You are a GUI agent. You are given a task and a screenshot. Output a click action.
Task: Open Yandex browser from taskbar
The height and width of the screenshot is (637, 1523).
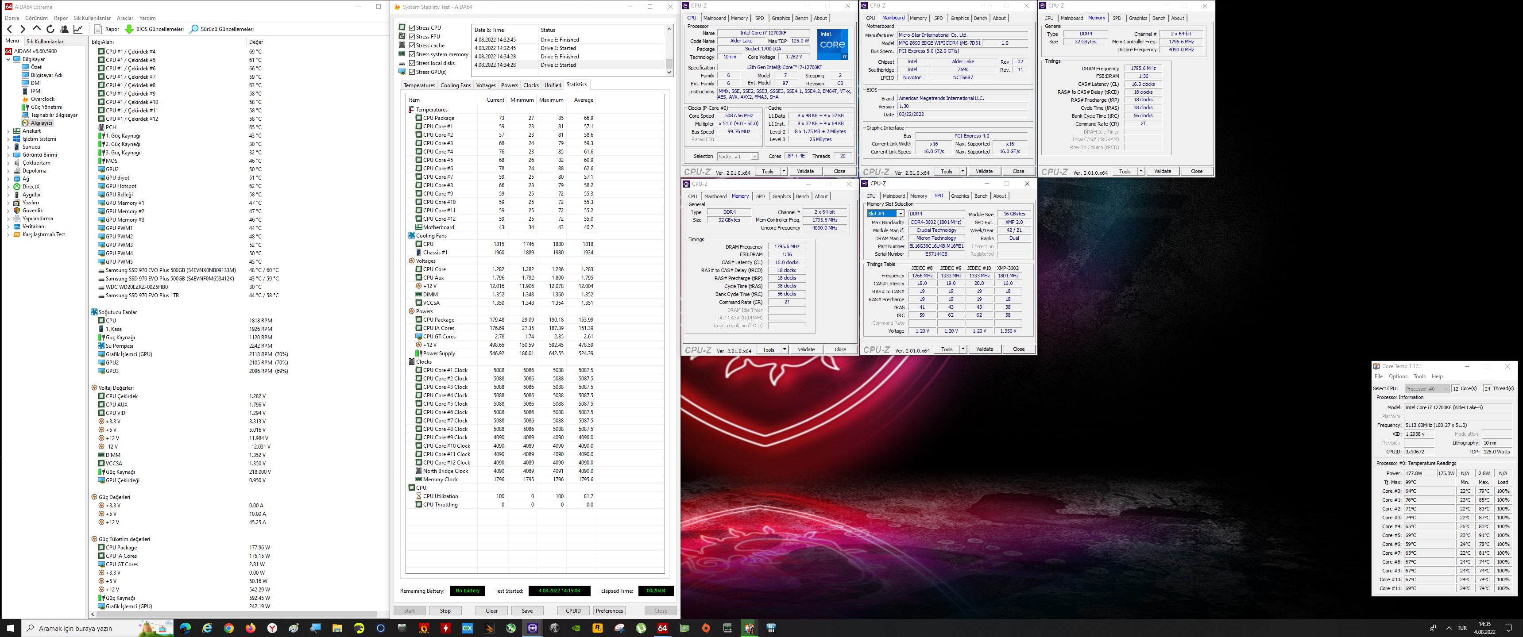click(x=272, y=628)
